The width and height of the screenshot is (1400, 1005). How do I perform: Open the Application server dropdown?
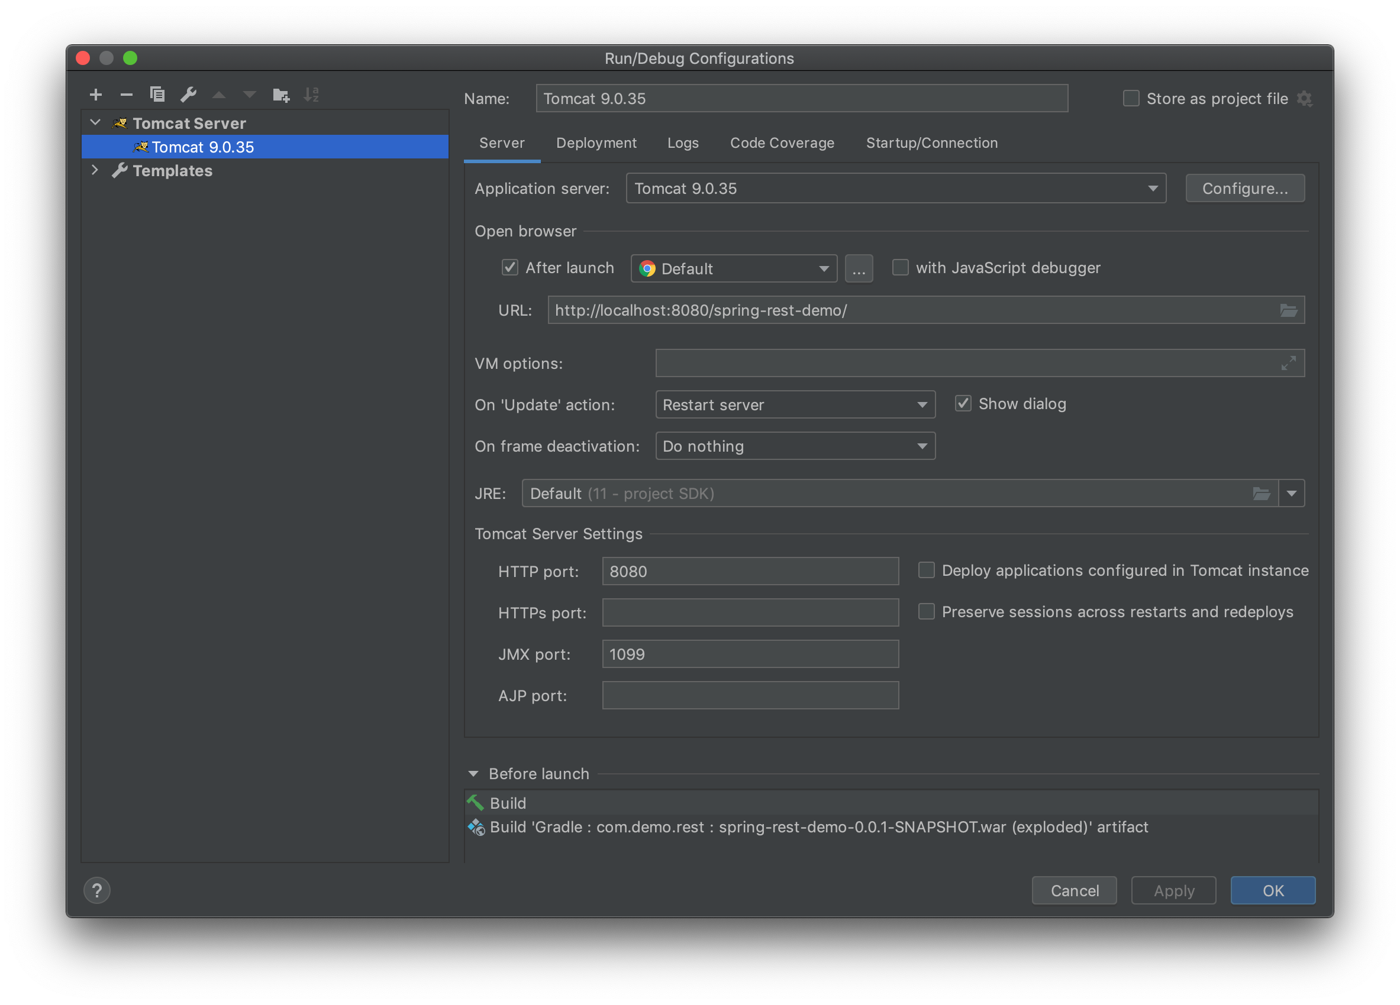pos(896,189)
